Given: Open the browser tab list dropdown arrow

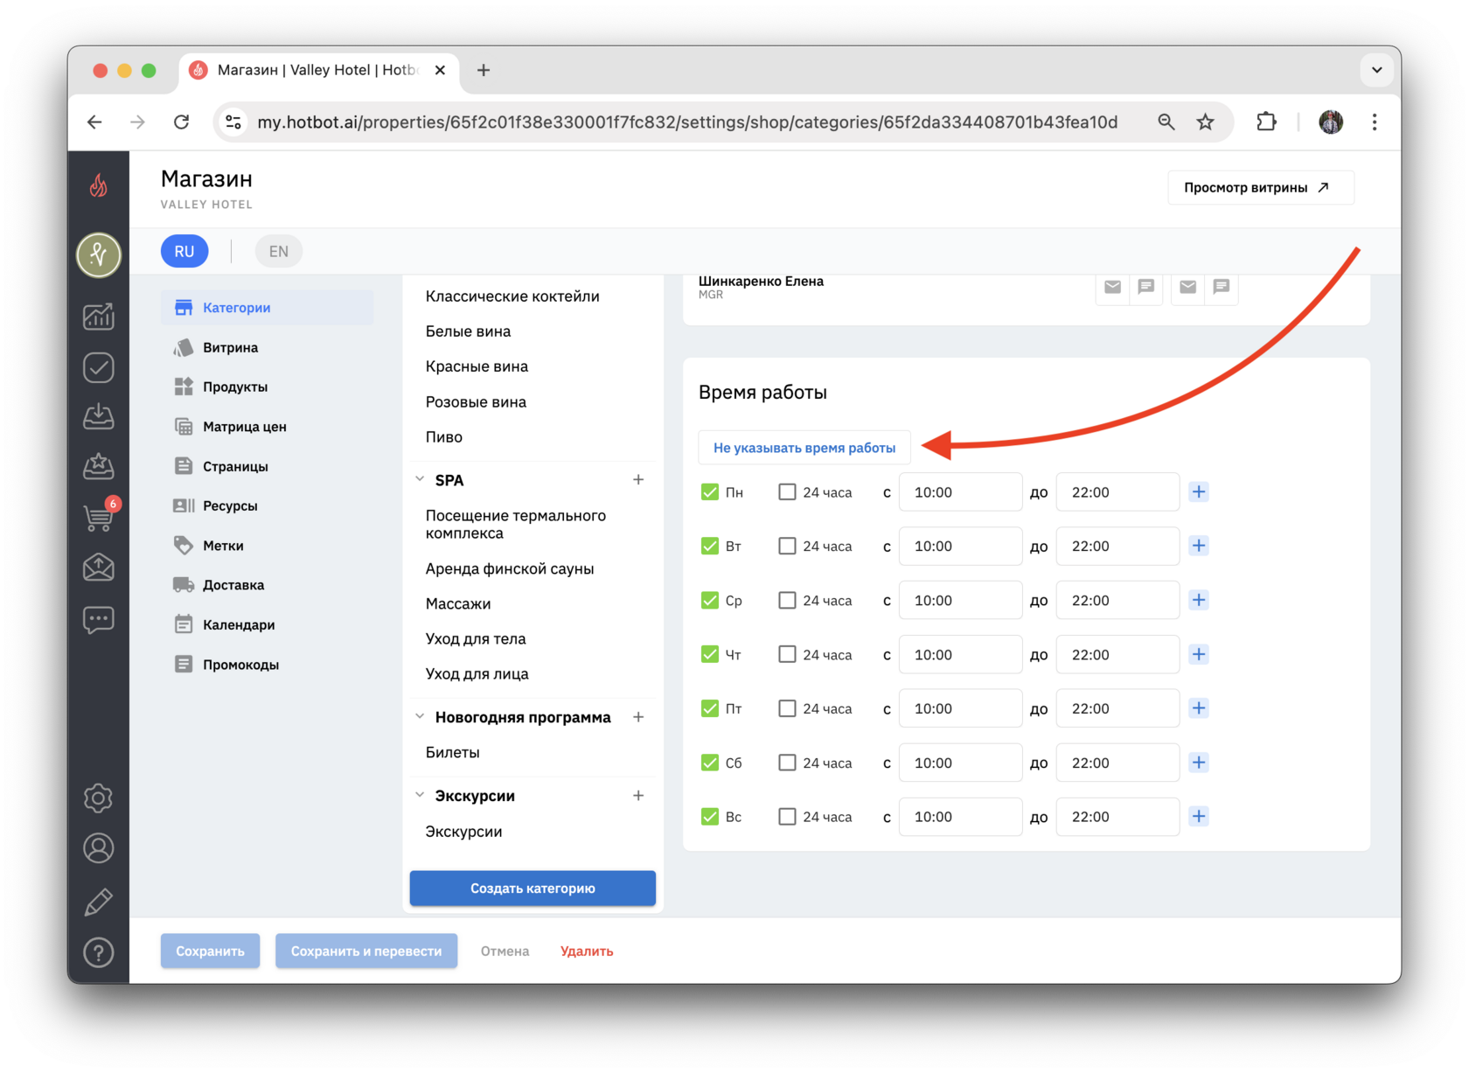Looking at the screenshot, I should pyautogui.click(x=1376, y=70).
